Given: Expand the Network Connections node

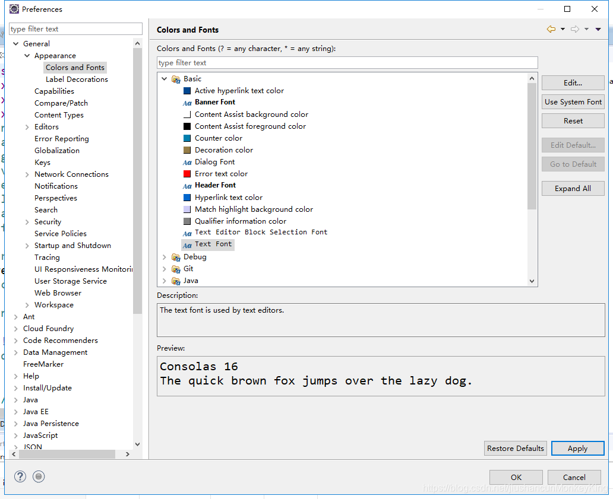Looking at the screenshot, I should click(x=27, y=174).
